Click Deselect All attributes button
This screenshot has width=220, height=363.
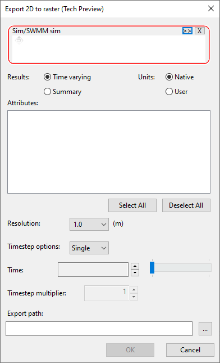tap(186, 205)
